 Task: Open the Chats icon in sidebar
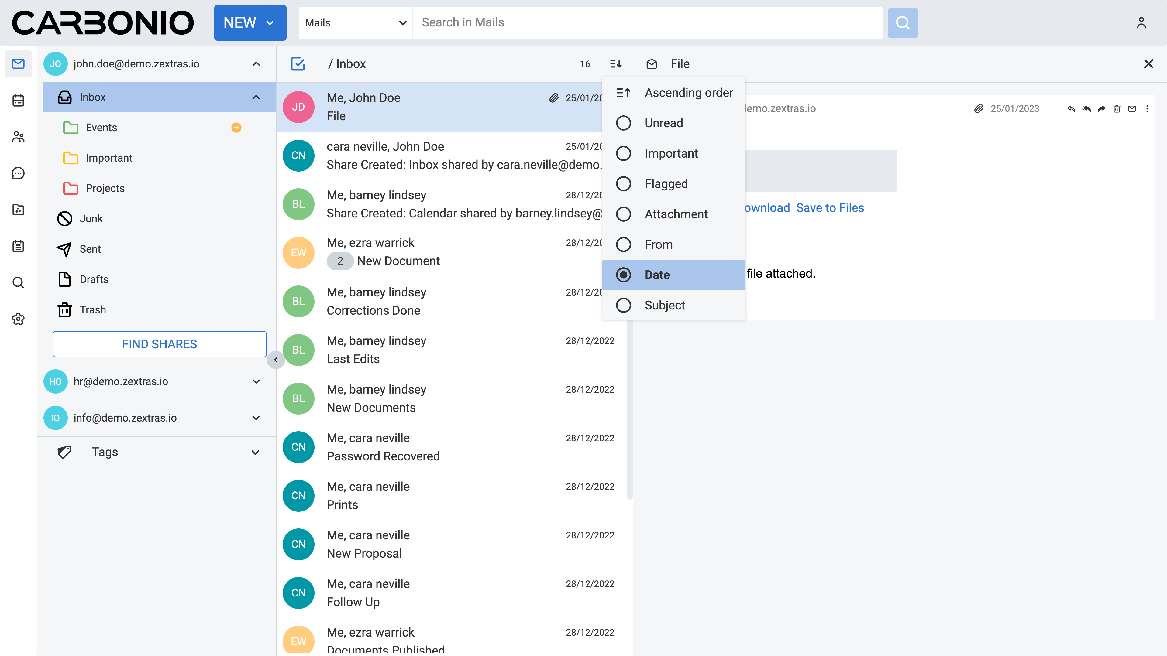[18, 173]
